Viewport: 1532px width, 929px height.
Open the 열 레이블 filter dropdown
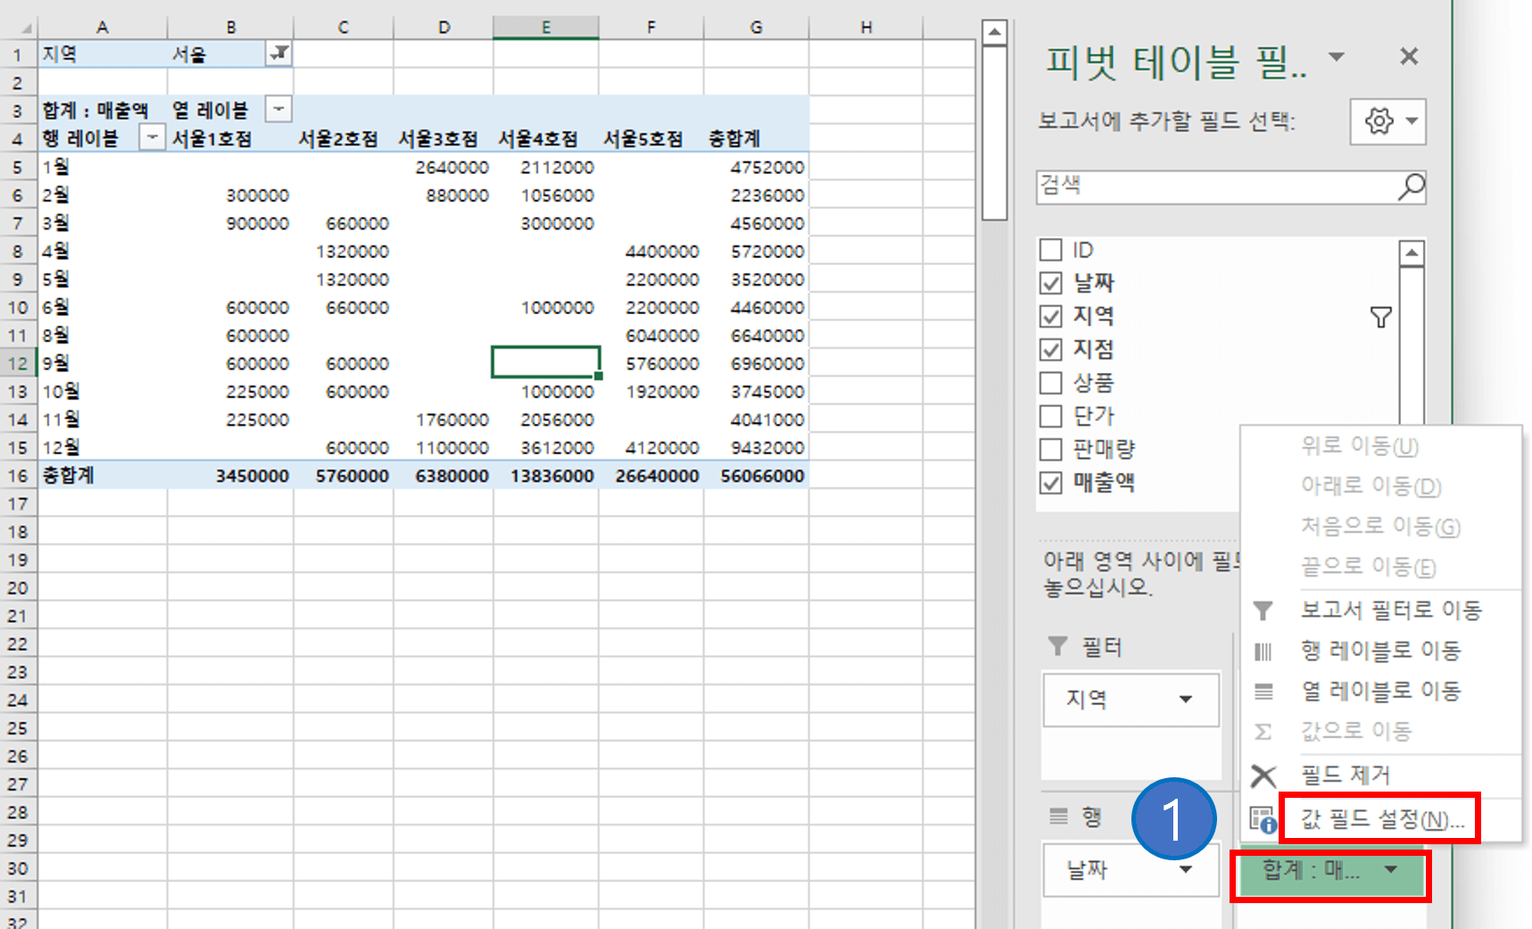[x=277, y=109]
